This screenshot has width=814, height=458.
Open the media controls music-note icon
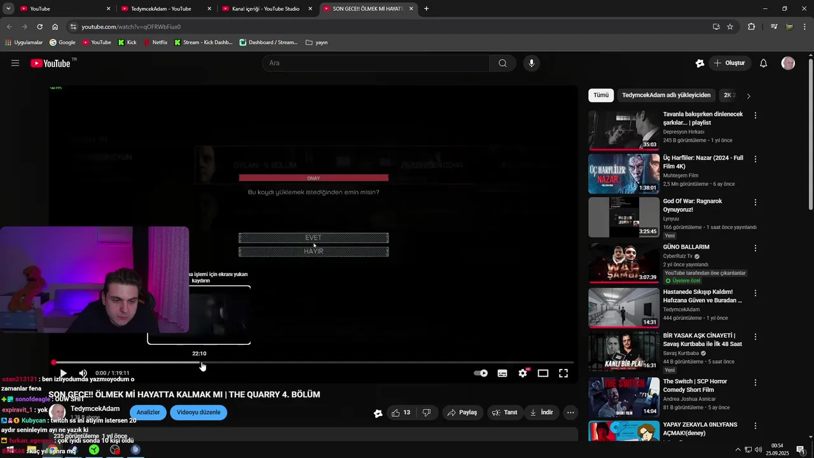pos(774,27)
